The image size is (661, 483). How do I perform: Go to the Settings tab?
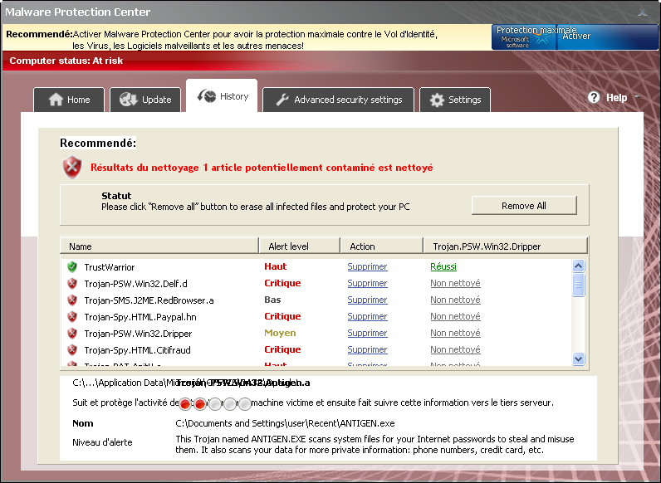click(455, 100)
